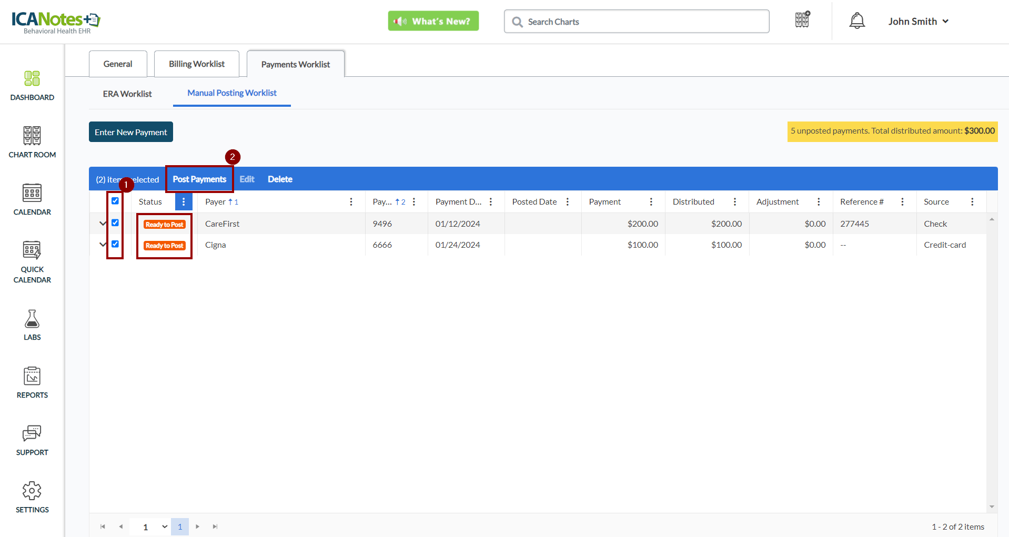Expand the CareFirst payment row details
This screenshot has height=537, width=1009.
pyautogui.click(x=103, y=224)
